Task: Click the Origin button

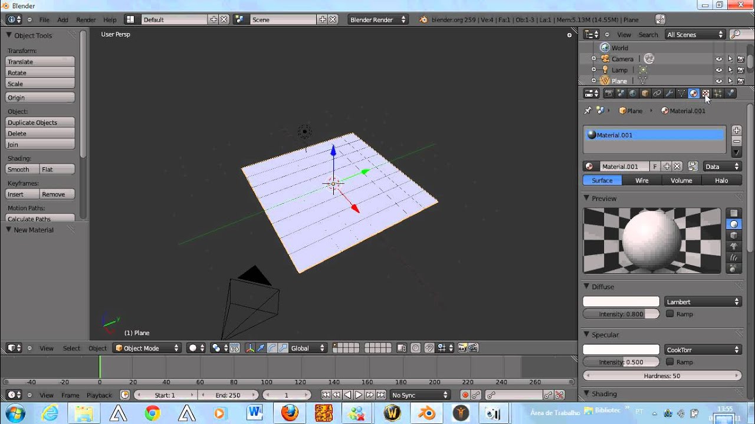Action: click(40, 98)
